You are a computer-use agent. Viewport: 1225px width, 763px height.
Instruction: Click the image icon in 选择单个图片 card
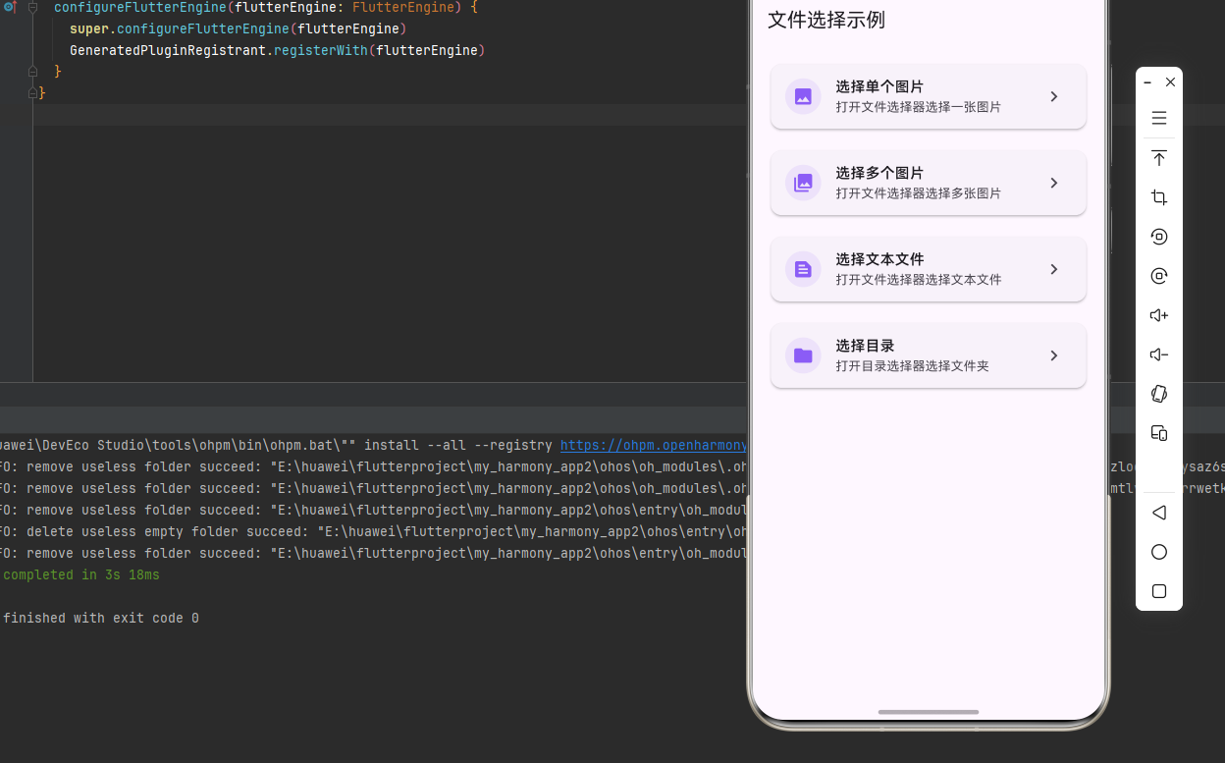coord(803,96)
